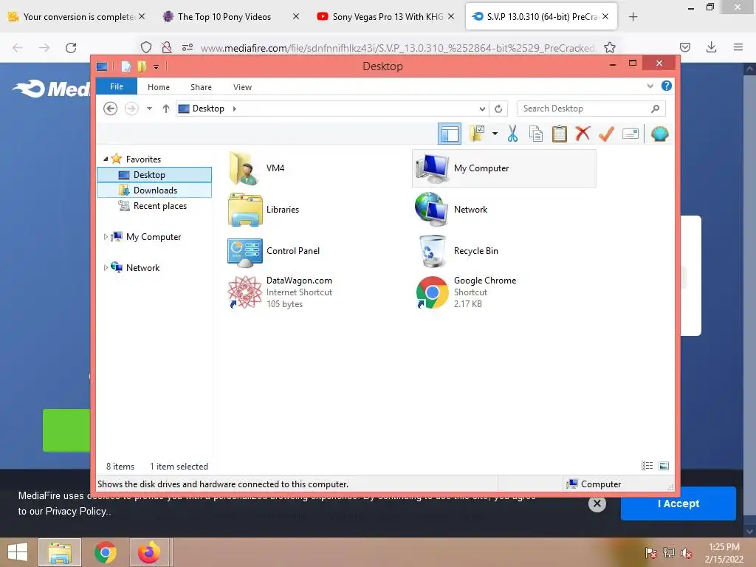Image resolution: width=756 pixels, height=567 pixels.
Task: Click Firefox tracking protection shield icon
Action: click(x=146, y=47)
